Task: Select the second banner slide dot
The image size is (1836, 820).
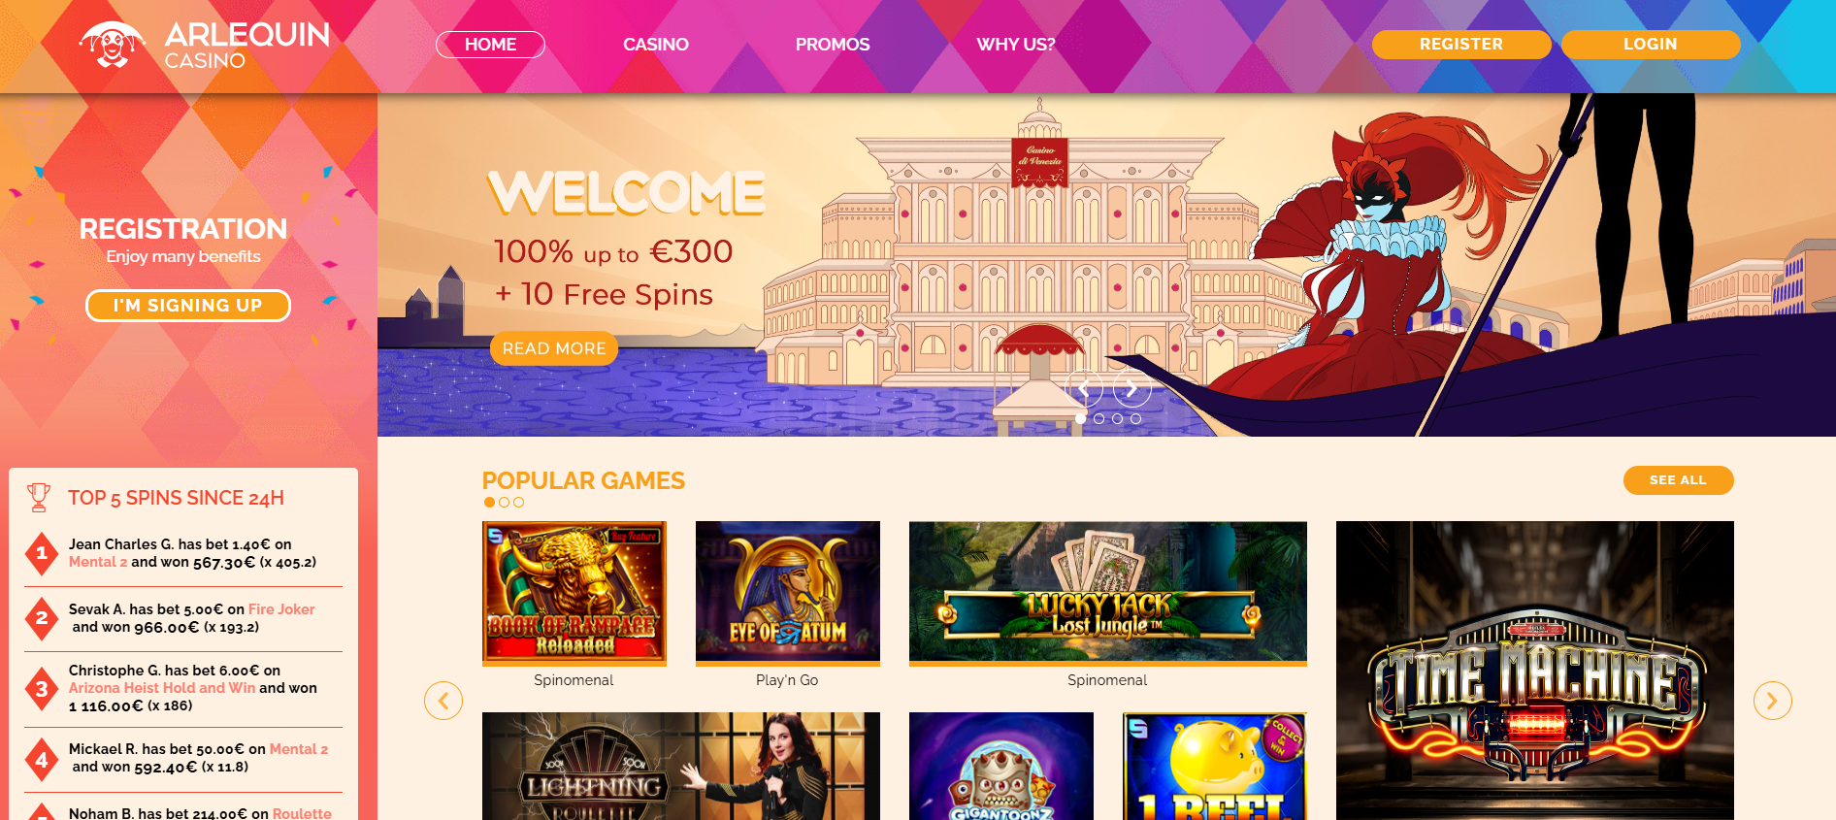Action: pos(1098,419)
